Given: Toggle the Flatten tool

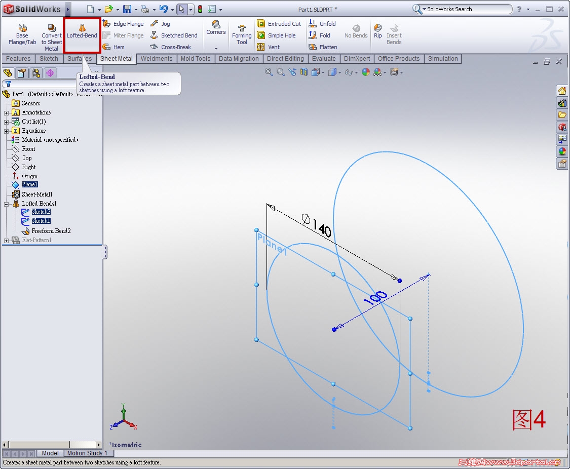Looking at the screenshot, I should coord(323,47).
